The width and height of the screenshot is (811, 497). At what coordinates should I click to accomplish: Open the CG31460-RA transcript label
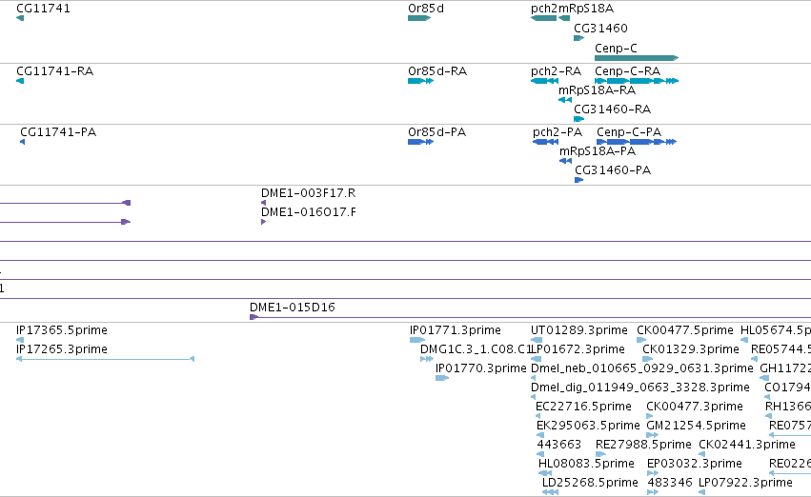[x=613, y=109]
